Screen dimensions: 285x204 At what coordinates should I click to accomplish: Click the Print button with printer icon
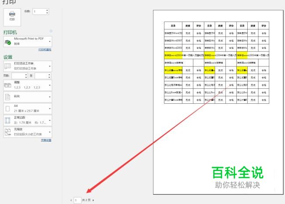[12, 17]
